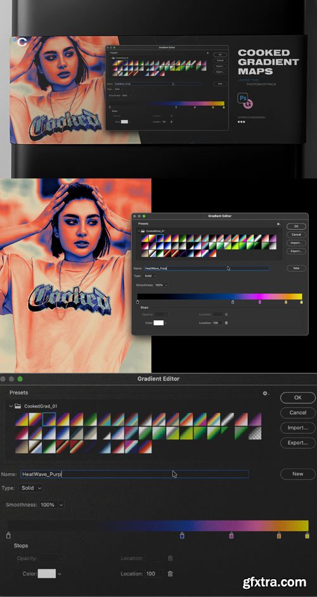This screenshot has width=317, height=597.
Task: Delete color stop via trash icon beside Location 100, bottom editor
Action: pyautogui.click(x=171, y=574)
